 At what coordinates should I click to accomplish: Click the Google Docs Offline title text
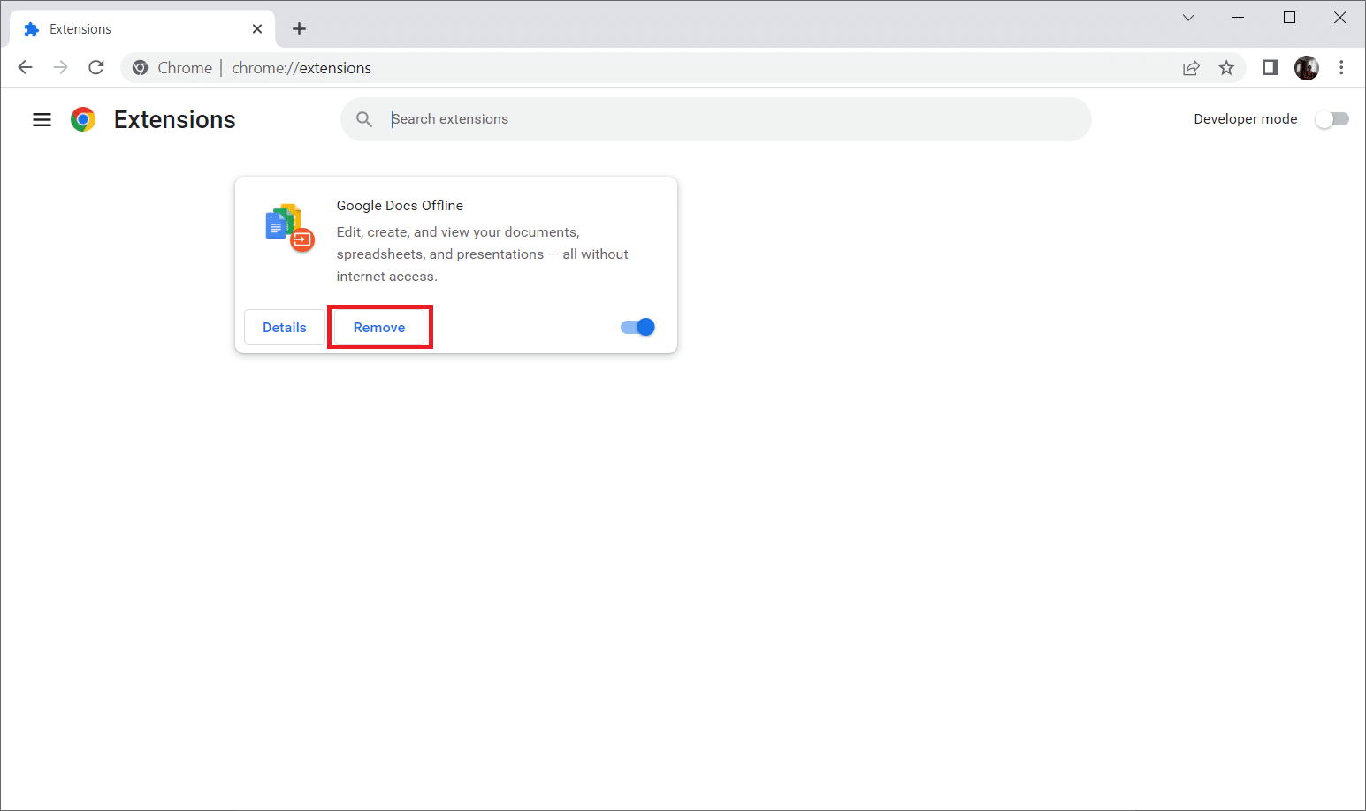[400, 205]
